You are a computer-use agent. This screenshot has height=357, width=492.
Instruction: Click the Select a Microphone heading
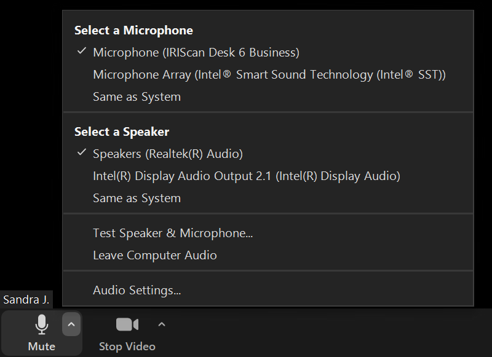pyautogui.click(x=133, y=30)
